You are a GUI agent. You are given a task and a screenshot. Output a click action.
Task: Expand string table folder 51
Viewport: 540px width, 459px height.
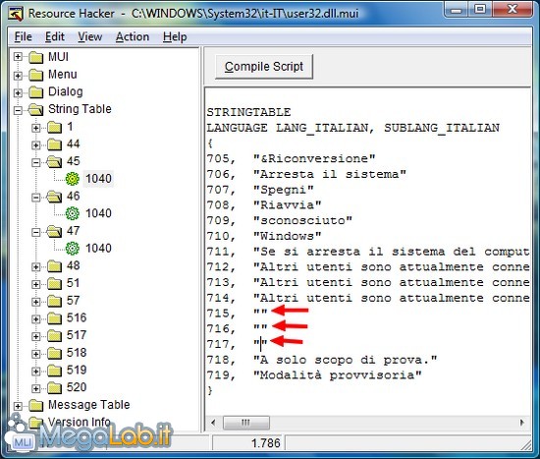point(35,284)
